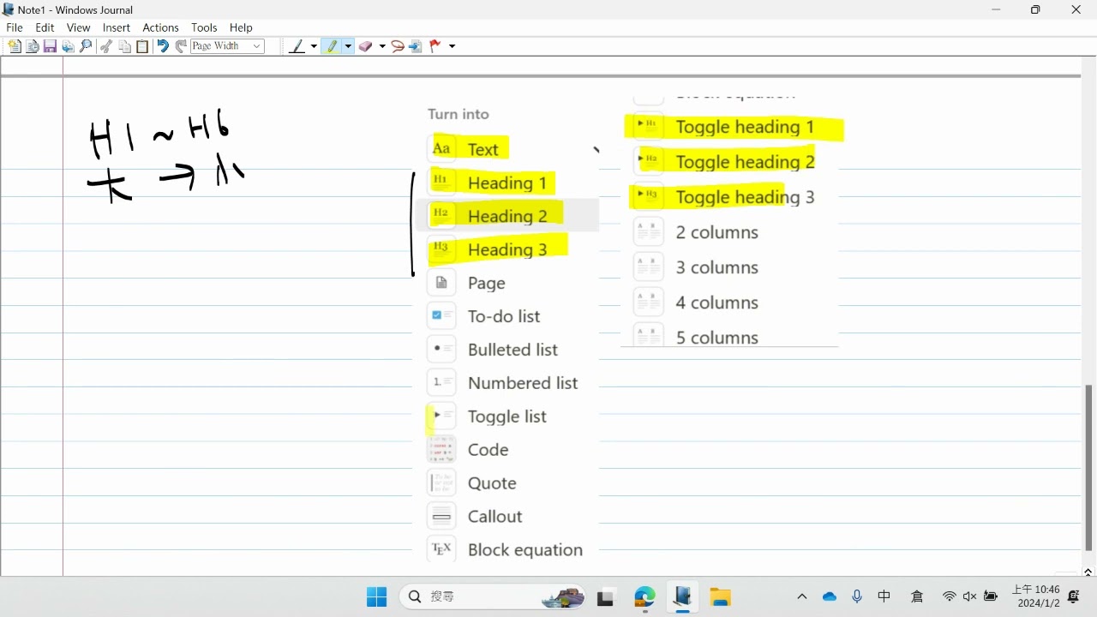
Task: Open the File menu
Action: tap(15, 27)
